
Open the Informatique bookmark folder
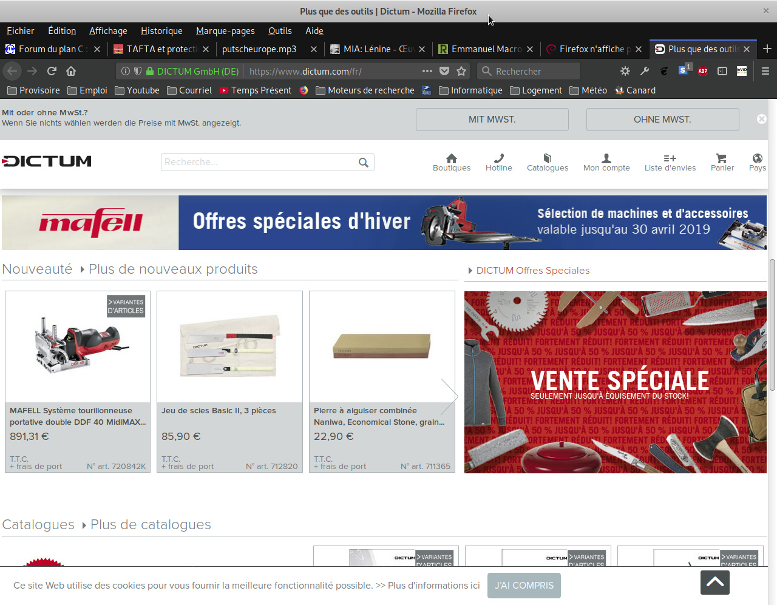coord(470,90)
